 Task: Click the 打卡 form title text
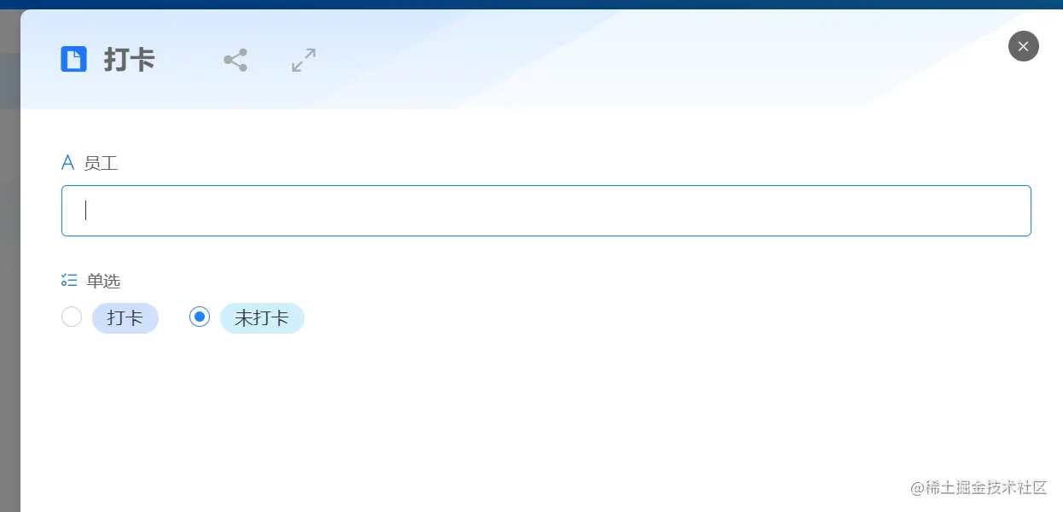click(130, 60)
